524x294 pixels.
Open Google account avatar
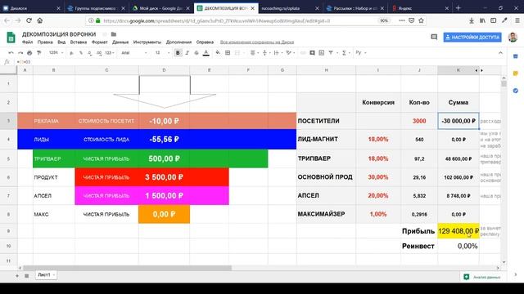[513, 37]
